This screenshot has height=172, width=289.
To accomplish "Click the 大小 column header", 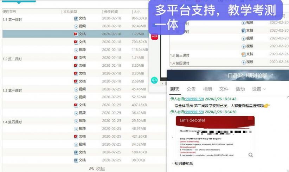I will coord(137,12).
